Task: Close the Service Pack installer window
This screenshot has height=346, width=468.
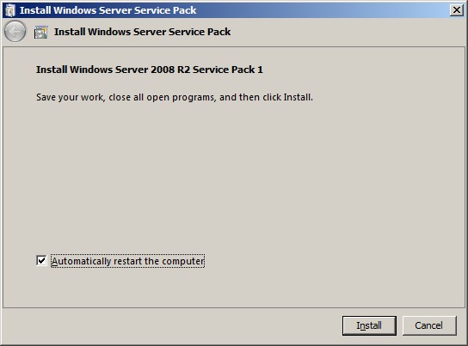Action: click(x=456, y=10)
